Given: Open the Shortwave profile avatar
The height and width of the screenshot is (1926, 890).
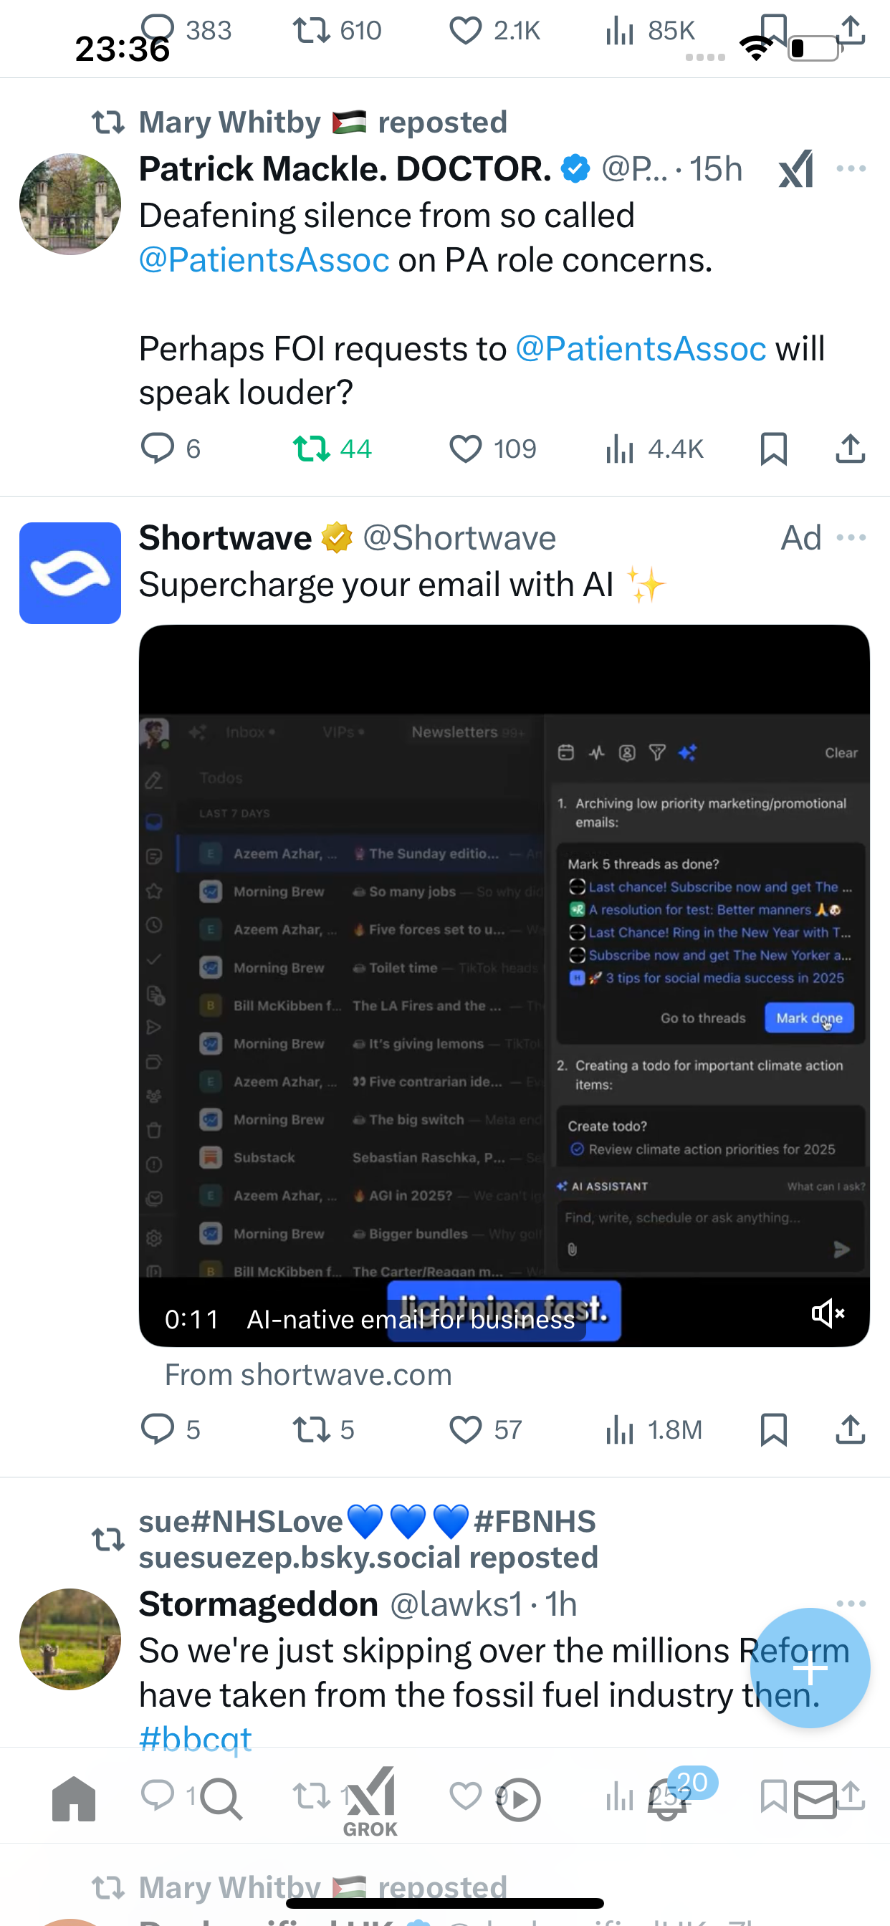Looking at the screenshot, I should [x=70, y=573].
